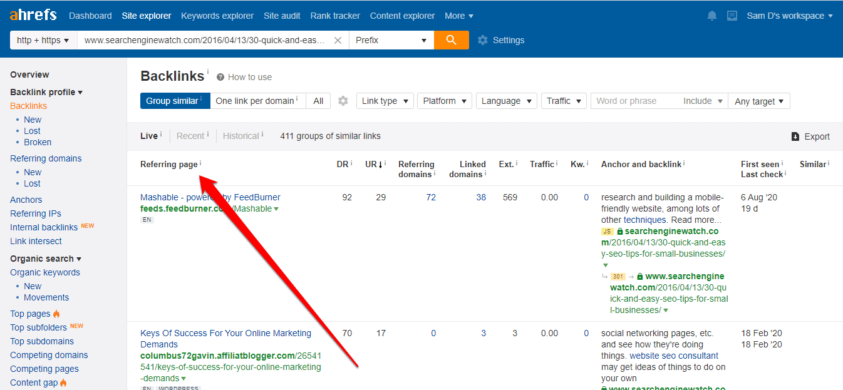This screenshot has width=843, height=390.
Task: Open Internal backlinks in the sidebar
Action: [44, 227]
